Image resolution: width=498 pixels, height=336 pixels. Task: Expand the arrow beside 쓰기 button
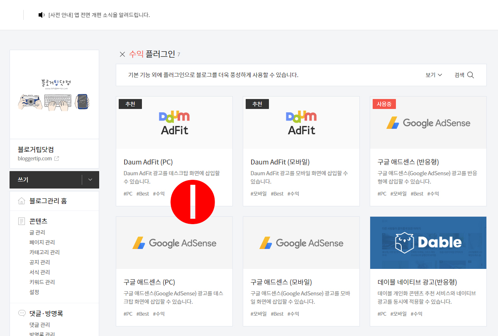coord(90,180)
